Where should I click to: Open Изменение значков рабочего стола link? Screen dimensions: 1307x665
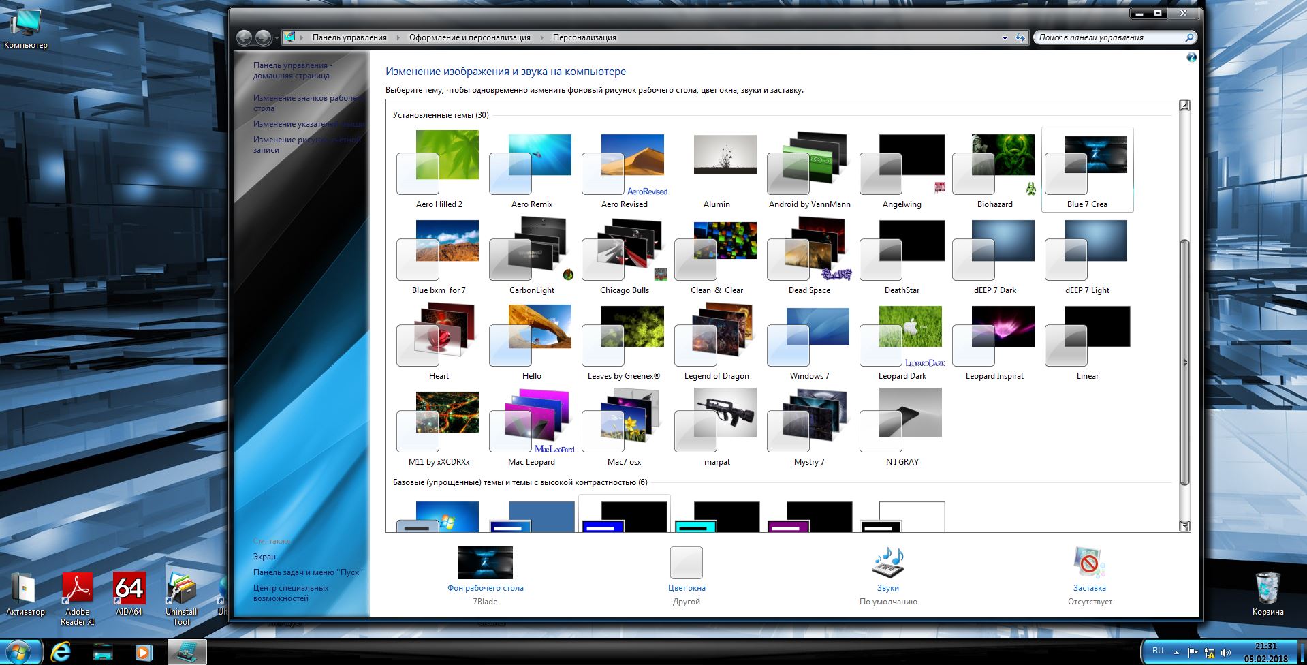coord(309,103)
